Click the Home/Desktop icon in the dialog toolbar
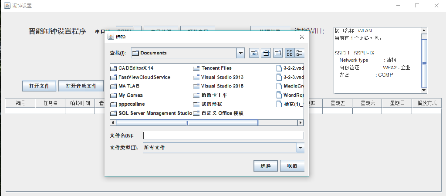446x196 pixels. coord(266,53)
